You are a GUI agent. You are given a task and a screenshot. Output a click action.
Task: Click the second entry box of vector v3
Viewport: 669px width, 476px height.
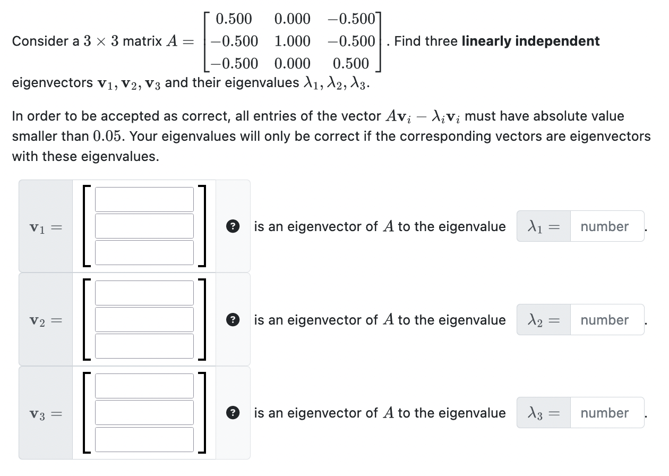click(144, 412)
